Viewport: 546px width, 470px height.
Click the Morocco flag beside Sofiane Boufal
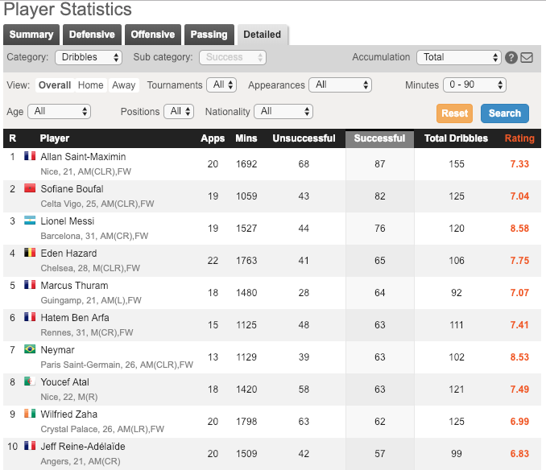pyautogui.click(x=31, y=188)
